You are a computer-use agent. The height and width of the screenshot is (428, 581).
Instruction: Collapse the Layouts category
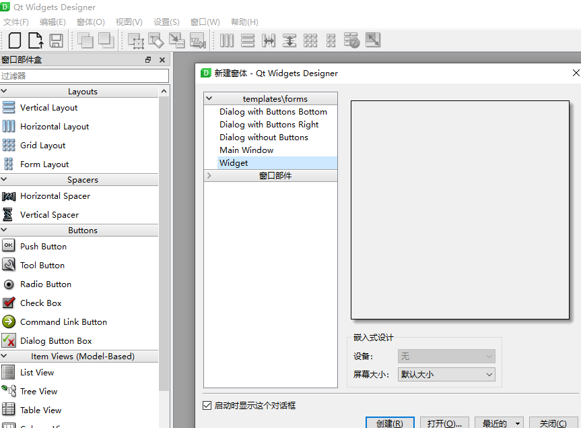pyautogui.click(x=4, y=91)
